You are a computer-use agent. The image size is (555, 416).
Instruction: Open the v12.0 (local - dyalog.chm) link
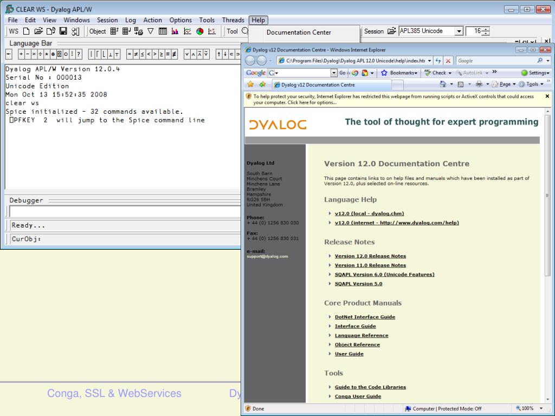click(369, 213)
